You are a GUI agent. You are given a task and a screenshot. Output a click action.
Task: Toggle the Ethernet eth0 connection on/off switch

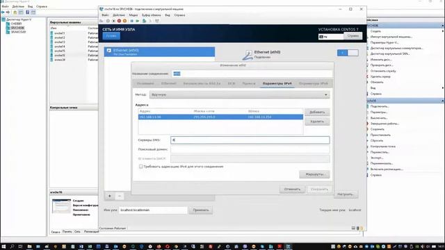(348, 53)
